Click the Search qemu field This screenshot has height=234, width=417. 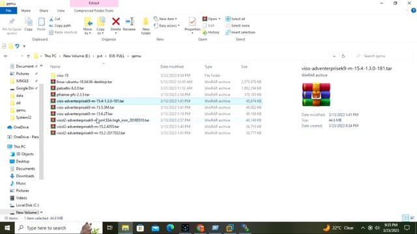383,56
